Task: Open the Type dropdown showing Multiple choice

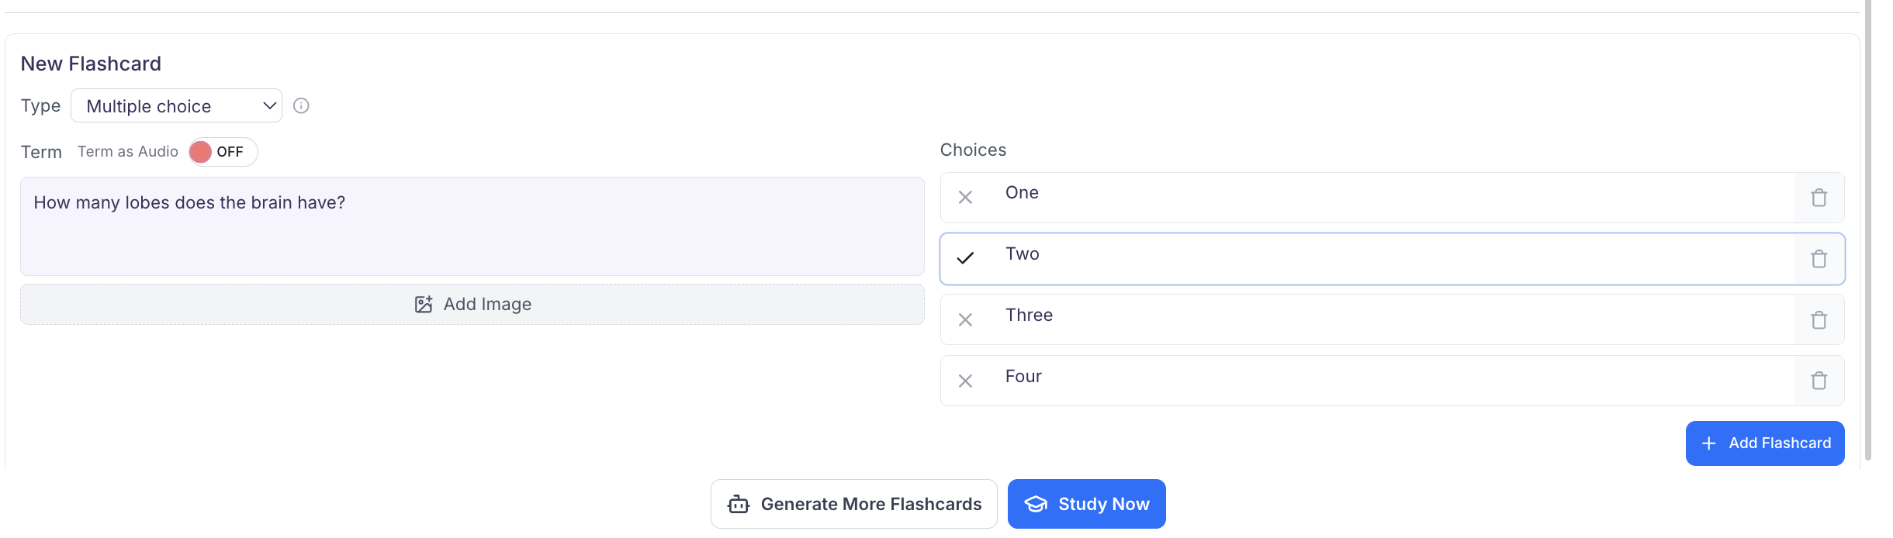Action: 176,106
